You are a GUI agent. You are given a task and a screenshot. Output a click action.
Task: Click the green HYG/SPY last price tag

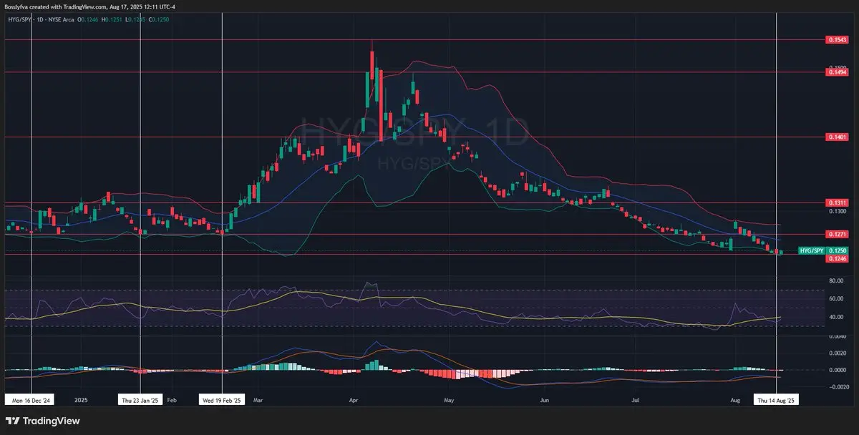[x=811, y=250]
